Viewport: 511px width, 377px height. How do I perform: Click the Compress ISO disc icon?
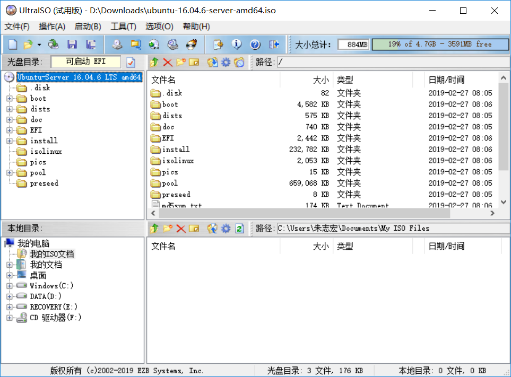154,45
